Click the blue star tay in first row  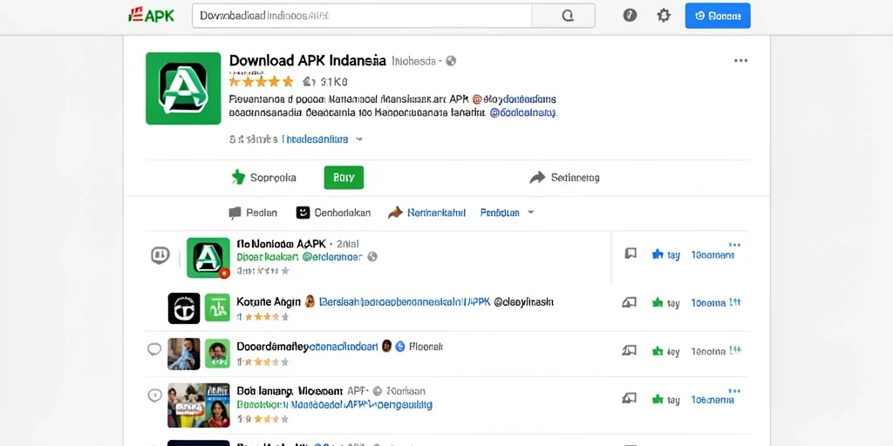pos(665,255)
